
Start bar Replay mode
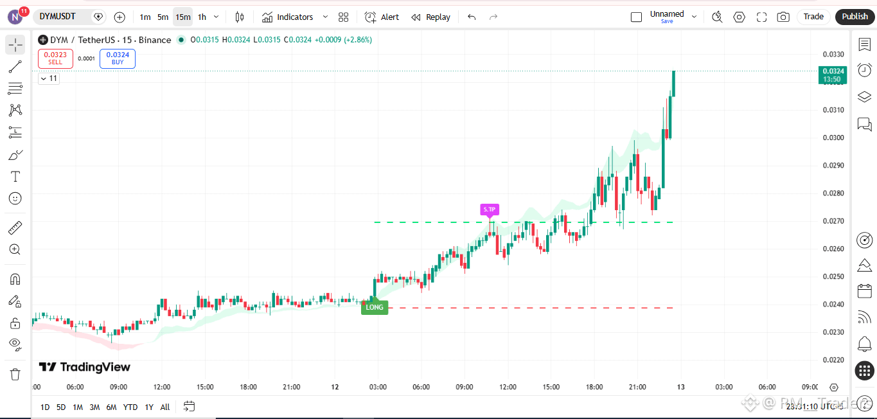430,17
